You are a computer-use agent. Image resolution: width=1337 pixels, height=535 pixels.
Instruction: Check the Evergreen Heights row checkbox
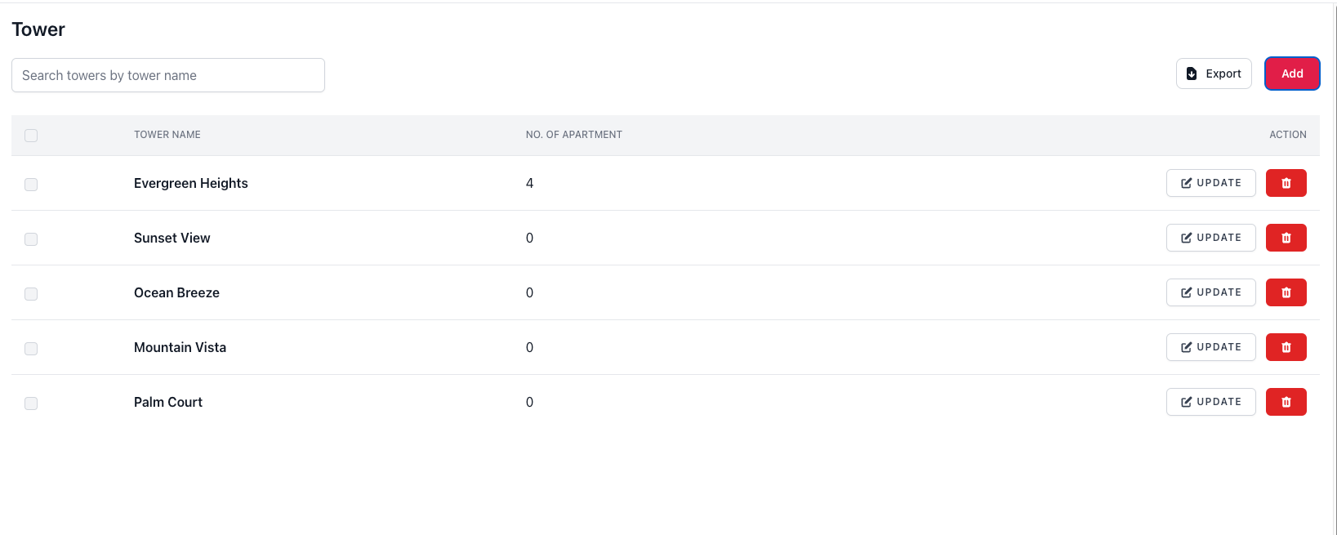click(31, 185)
